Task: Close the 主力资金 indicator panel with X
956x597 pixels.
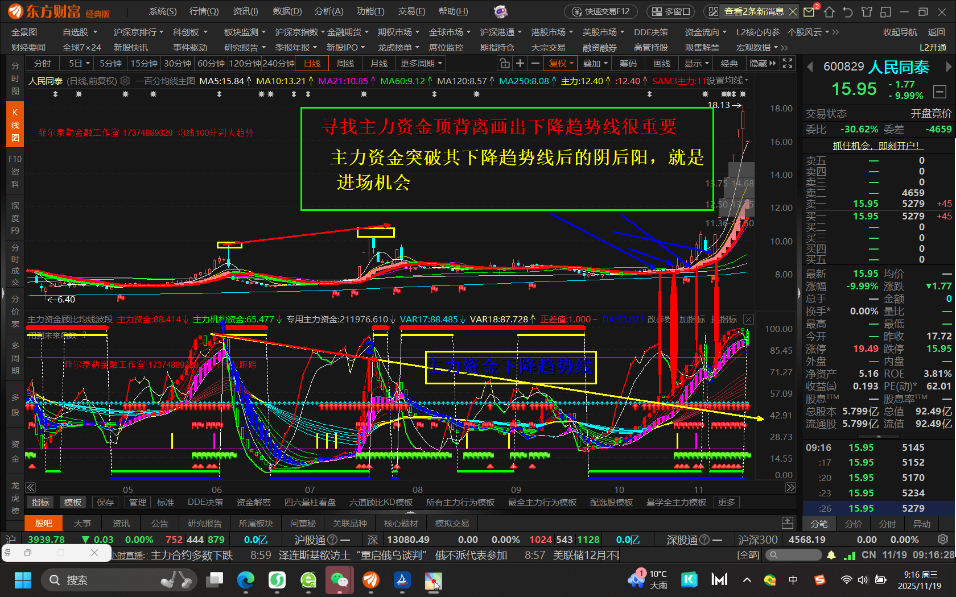Action: coord(749,320)
